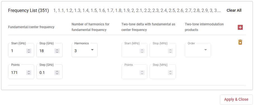Click the Step (MHz) field
This screenshot has width=254, height=106.
click(163, 72)
